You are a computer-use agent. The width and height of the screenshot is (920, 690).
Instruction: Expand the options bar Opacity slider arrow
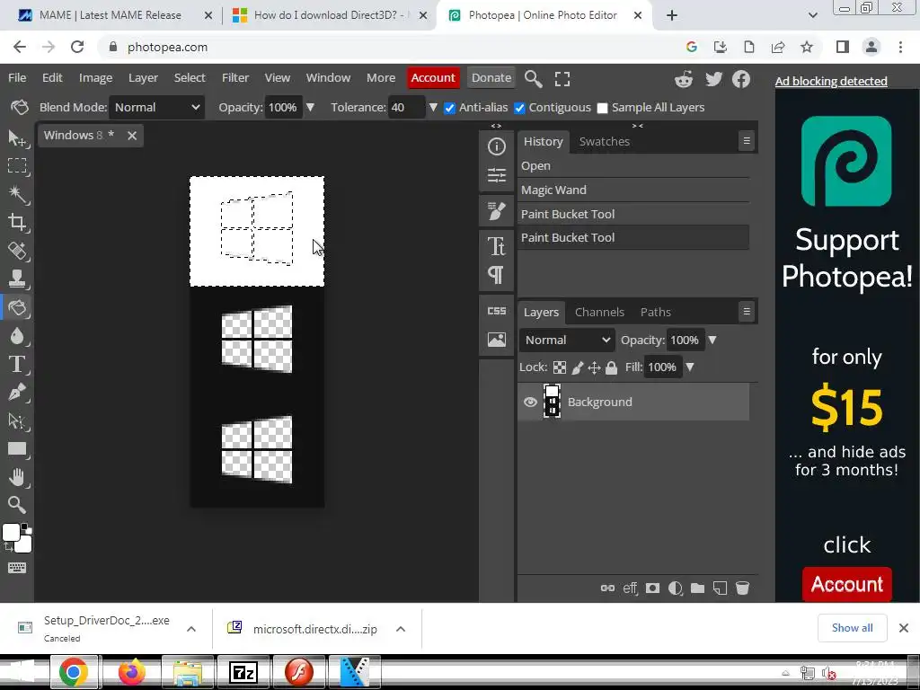coord(310,108)
